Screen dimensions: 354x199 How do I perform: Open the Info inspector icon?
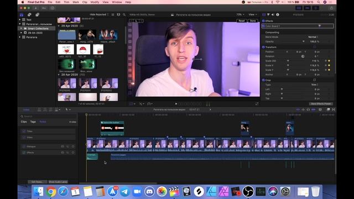[x=278, y=15]
